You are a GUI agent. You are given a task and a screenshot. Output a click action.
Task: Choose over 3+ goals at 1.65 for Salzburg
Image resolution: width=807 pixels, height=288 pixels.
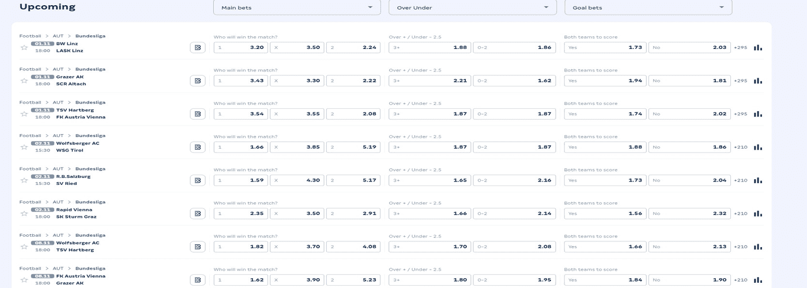point(429,180)
